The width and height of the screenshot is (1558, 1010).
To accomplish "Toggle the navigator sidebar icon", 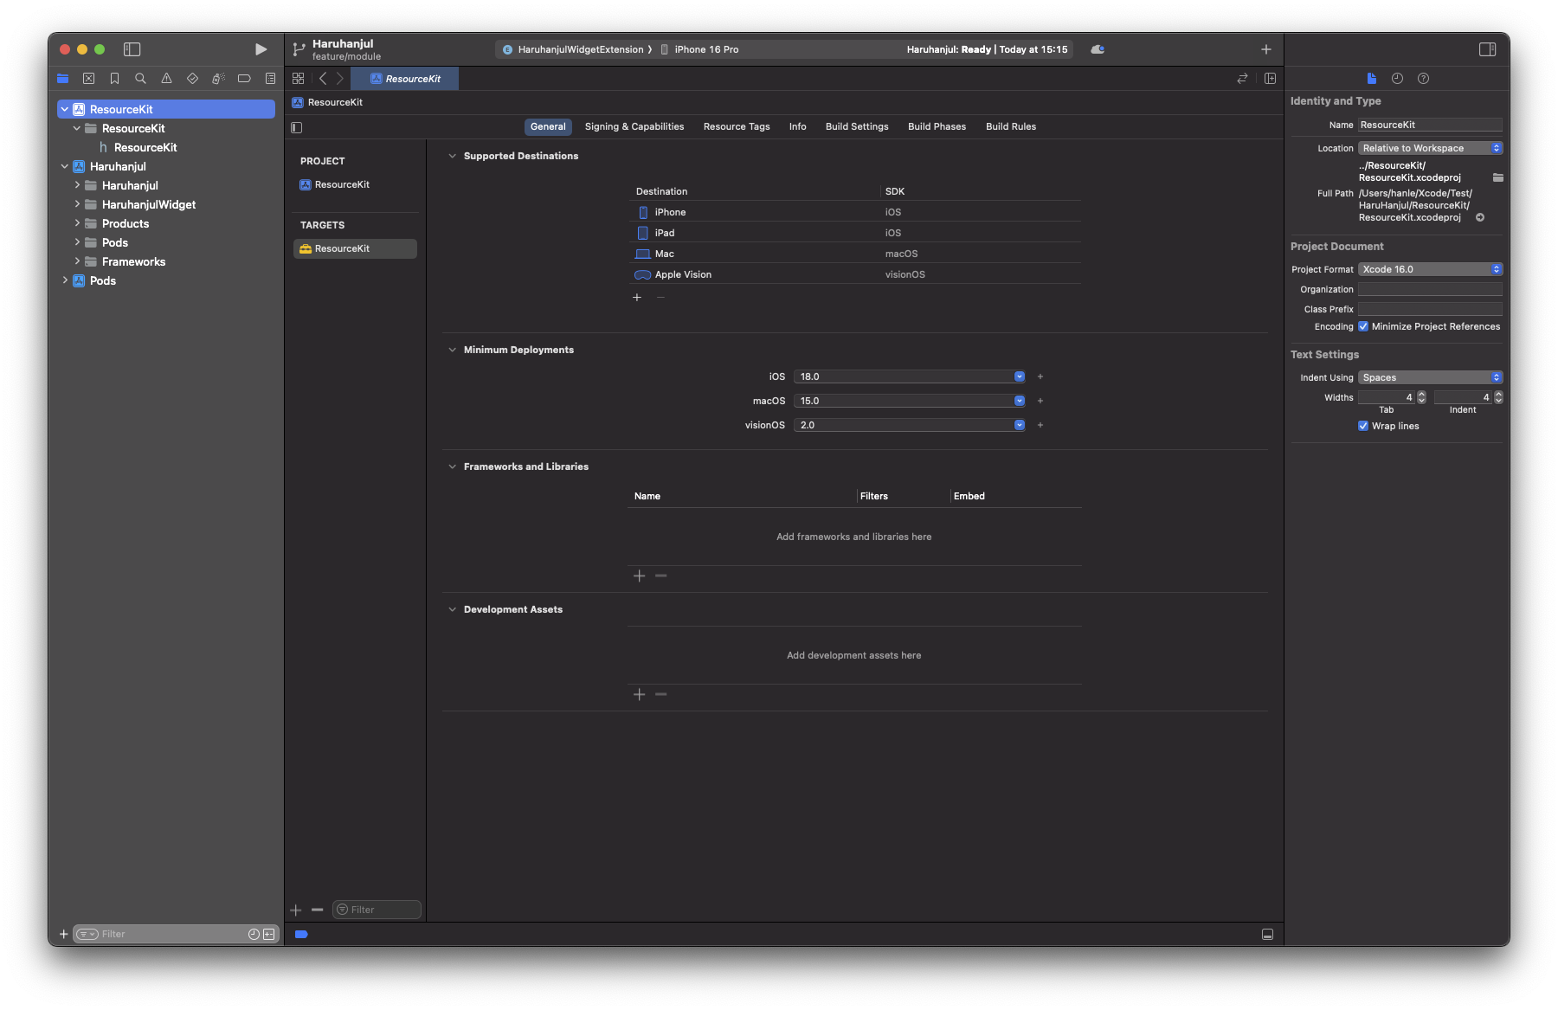I will [132, 49].
